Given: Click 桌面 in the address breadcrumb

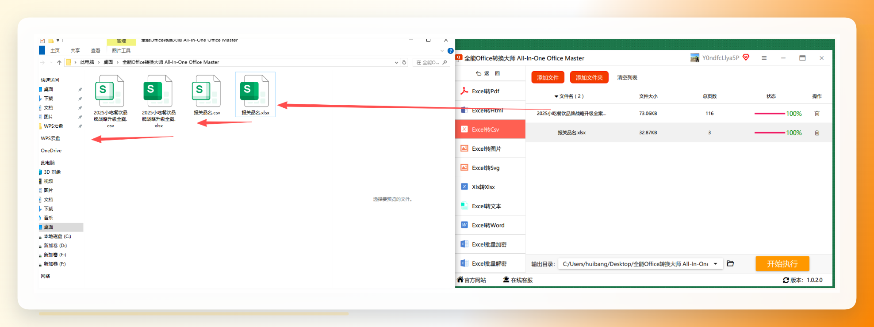Looking at the screenshot, I should coord(108,62).
